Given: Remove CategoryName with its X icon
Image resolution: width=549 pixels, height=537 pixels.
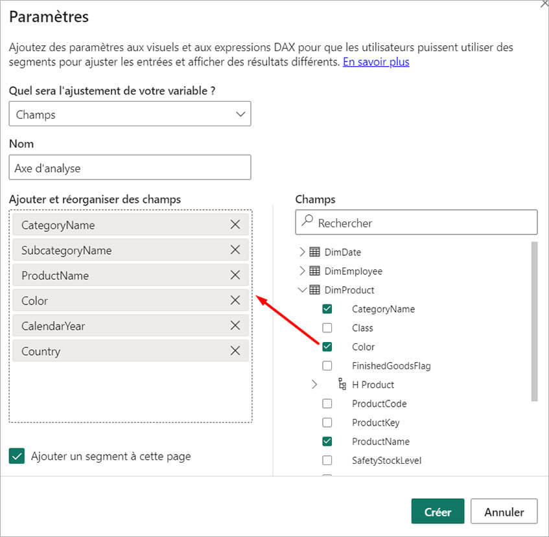Looking at the screenshot, I should click(x=236, y=225).
